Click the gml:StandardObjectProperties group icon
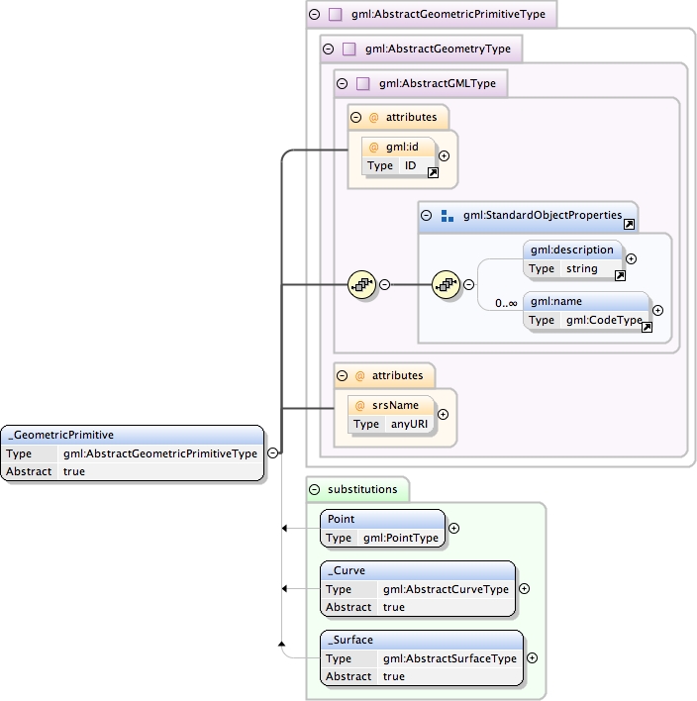Screen dimensions: 697x701 [x=448, y=216]
